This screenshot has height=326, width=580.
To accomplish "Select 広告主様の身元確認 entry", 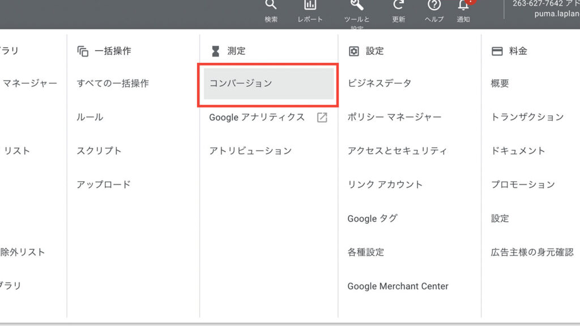I will pyautogui.click(x=532, y=252).
